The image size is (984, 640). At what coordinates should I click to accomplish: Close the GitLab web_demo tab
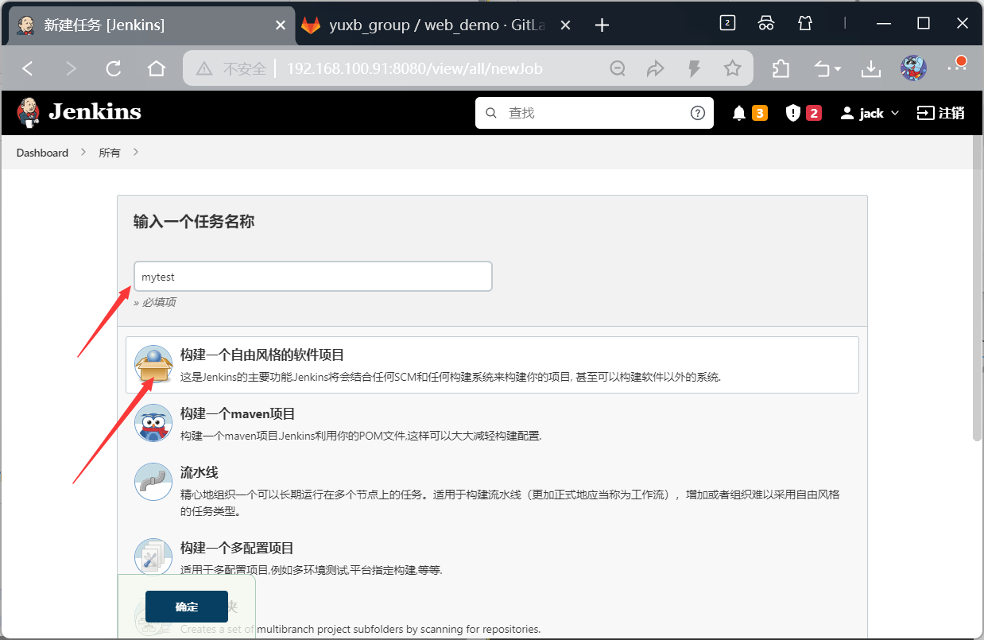(x=565, y=25)
